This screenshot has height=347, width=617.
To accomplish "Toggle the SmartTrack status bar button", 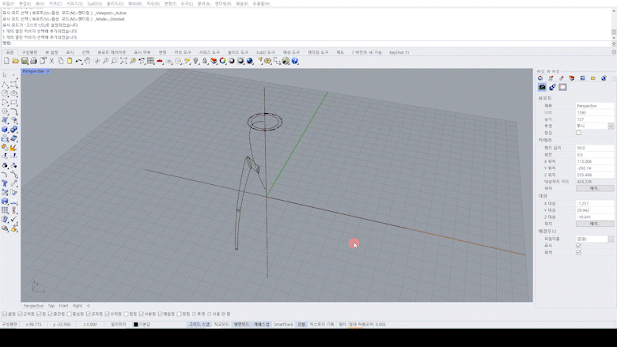I will click(283, 324).
